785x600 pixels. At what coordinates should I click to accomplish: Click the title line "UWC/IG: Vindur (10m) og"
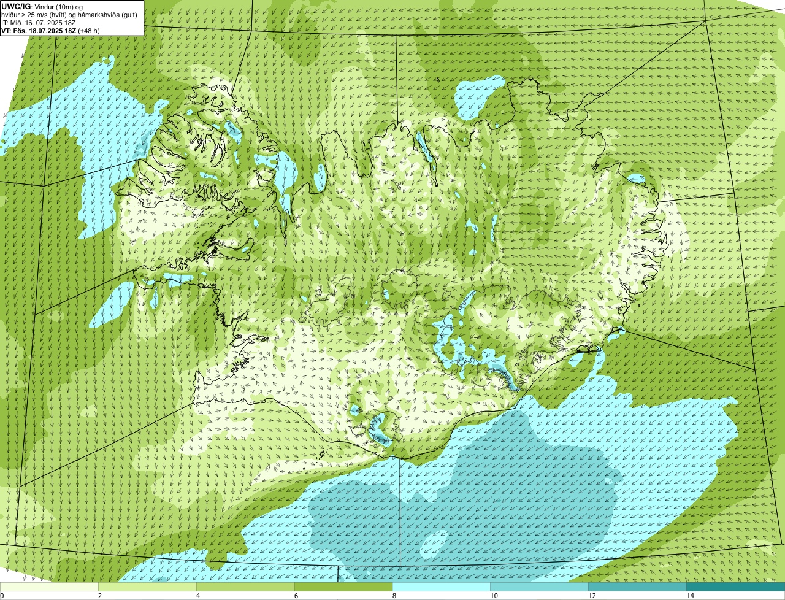[42, 6]
